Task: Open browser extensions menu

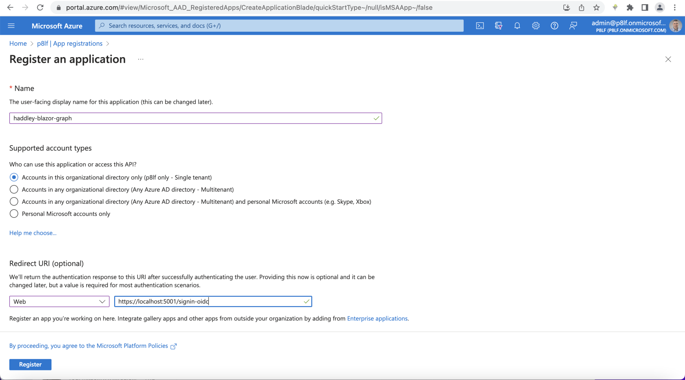Action: [x=630, y=7]
